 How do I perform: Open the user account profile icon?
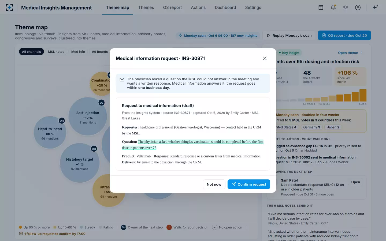pyautogui.click(x=358, y=7)
